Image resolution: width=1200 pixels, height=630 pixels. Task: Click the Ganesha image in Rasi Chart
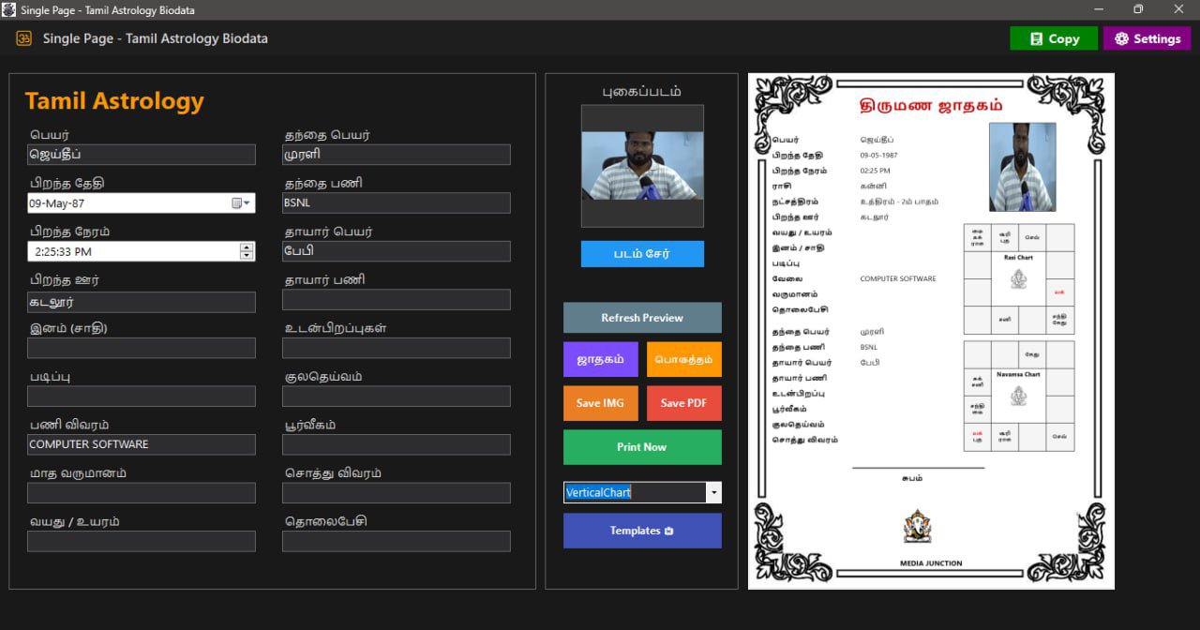1018,278
